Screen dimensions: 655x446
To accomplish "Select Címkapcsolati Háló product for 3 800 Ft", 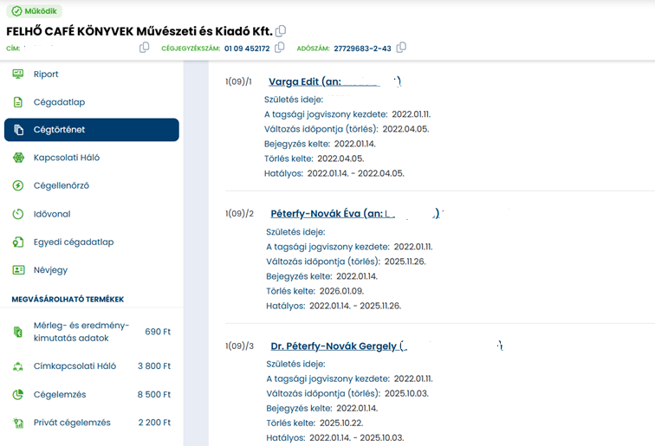I will [x=91, y=366].
